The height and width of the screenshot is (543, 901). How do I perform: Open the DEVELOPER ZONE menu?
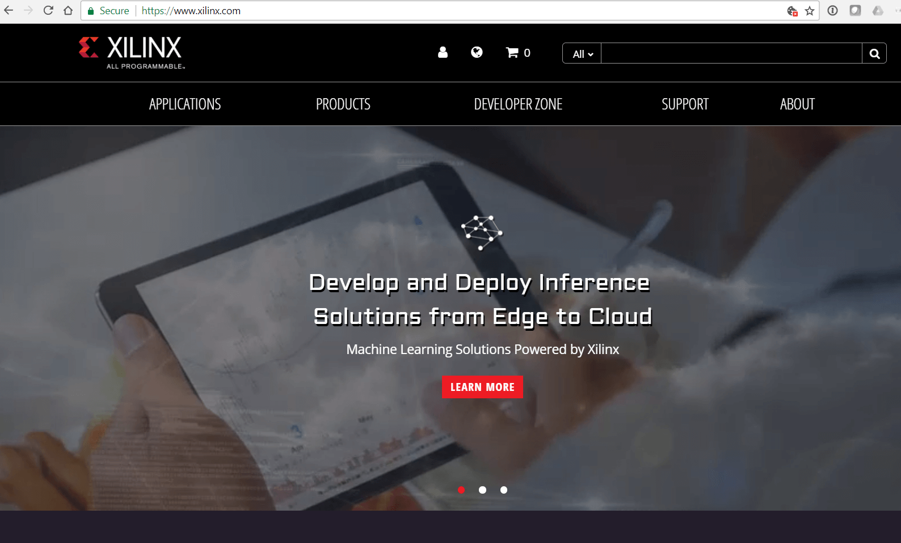518,104
